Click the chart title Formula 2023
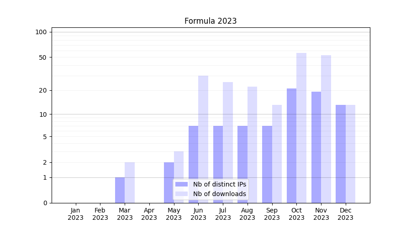Viewport: 411px width, 228px height. 211,21
